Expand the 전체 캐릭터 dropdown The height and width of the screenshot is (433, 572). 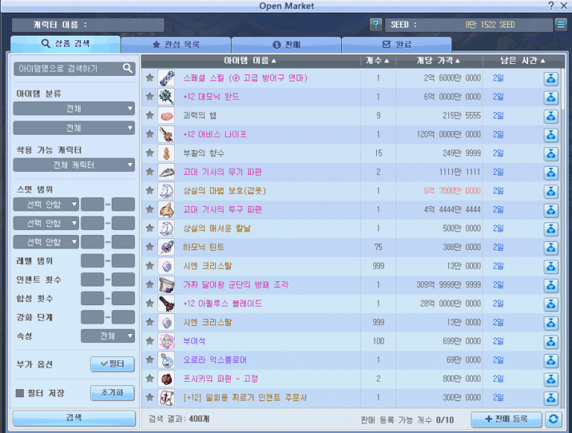[74, 164]
